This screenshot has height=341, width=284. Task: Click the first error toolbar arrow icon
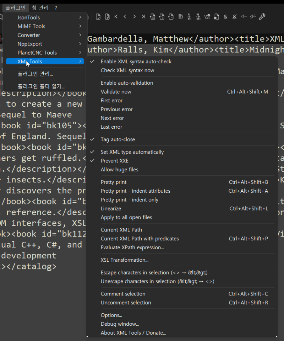(x=116, y=16)
